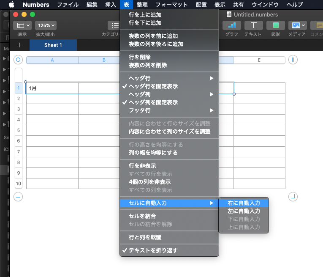The image size is (323, 277).
Task: Choose 複数の列を後ろに追加
Action: coord(169,44)
